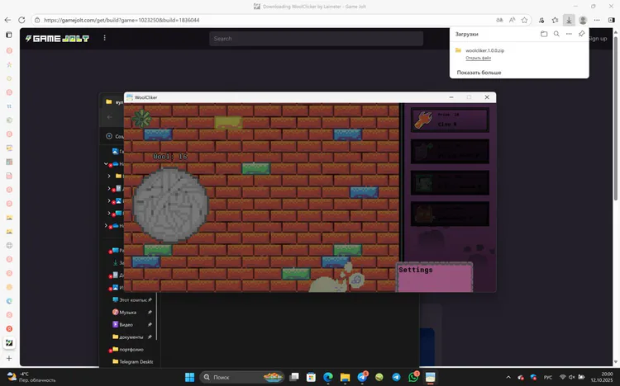Expand the yellow folder node in Explorer tree

click(109, 176)
